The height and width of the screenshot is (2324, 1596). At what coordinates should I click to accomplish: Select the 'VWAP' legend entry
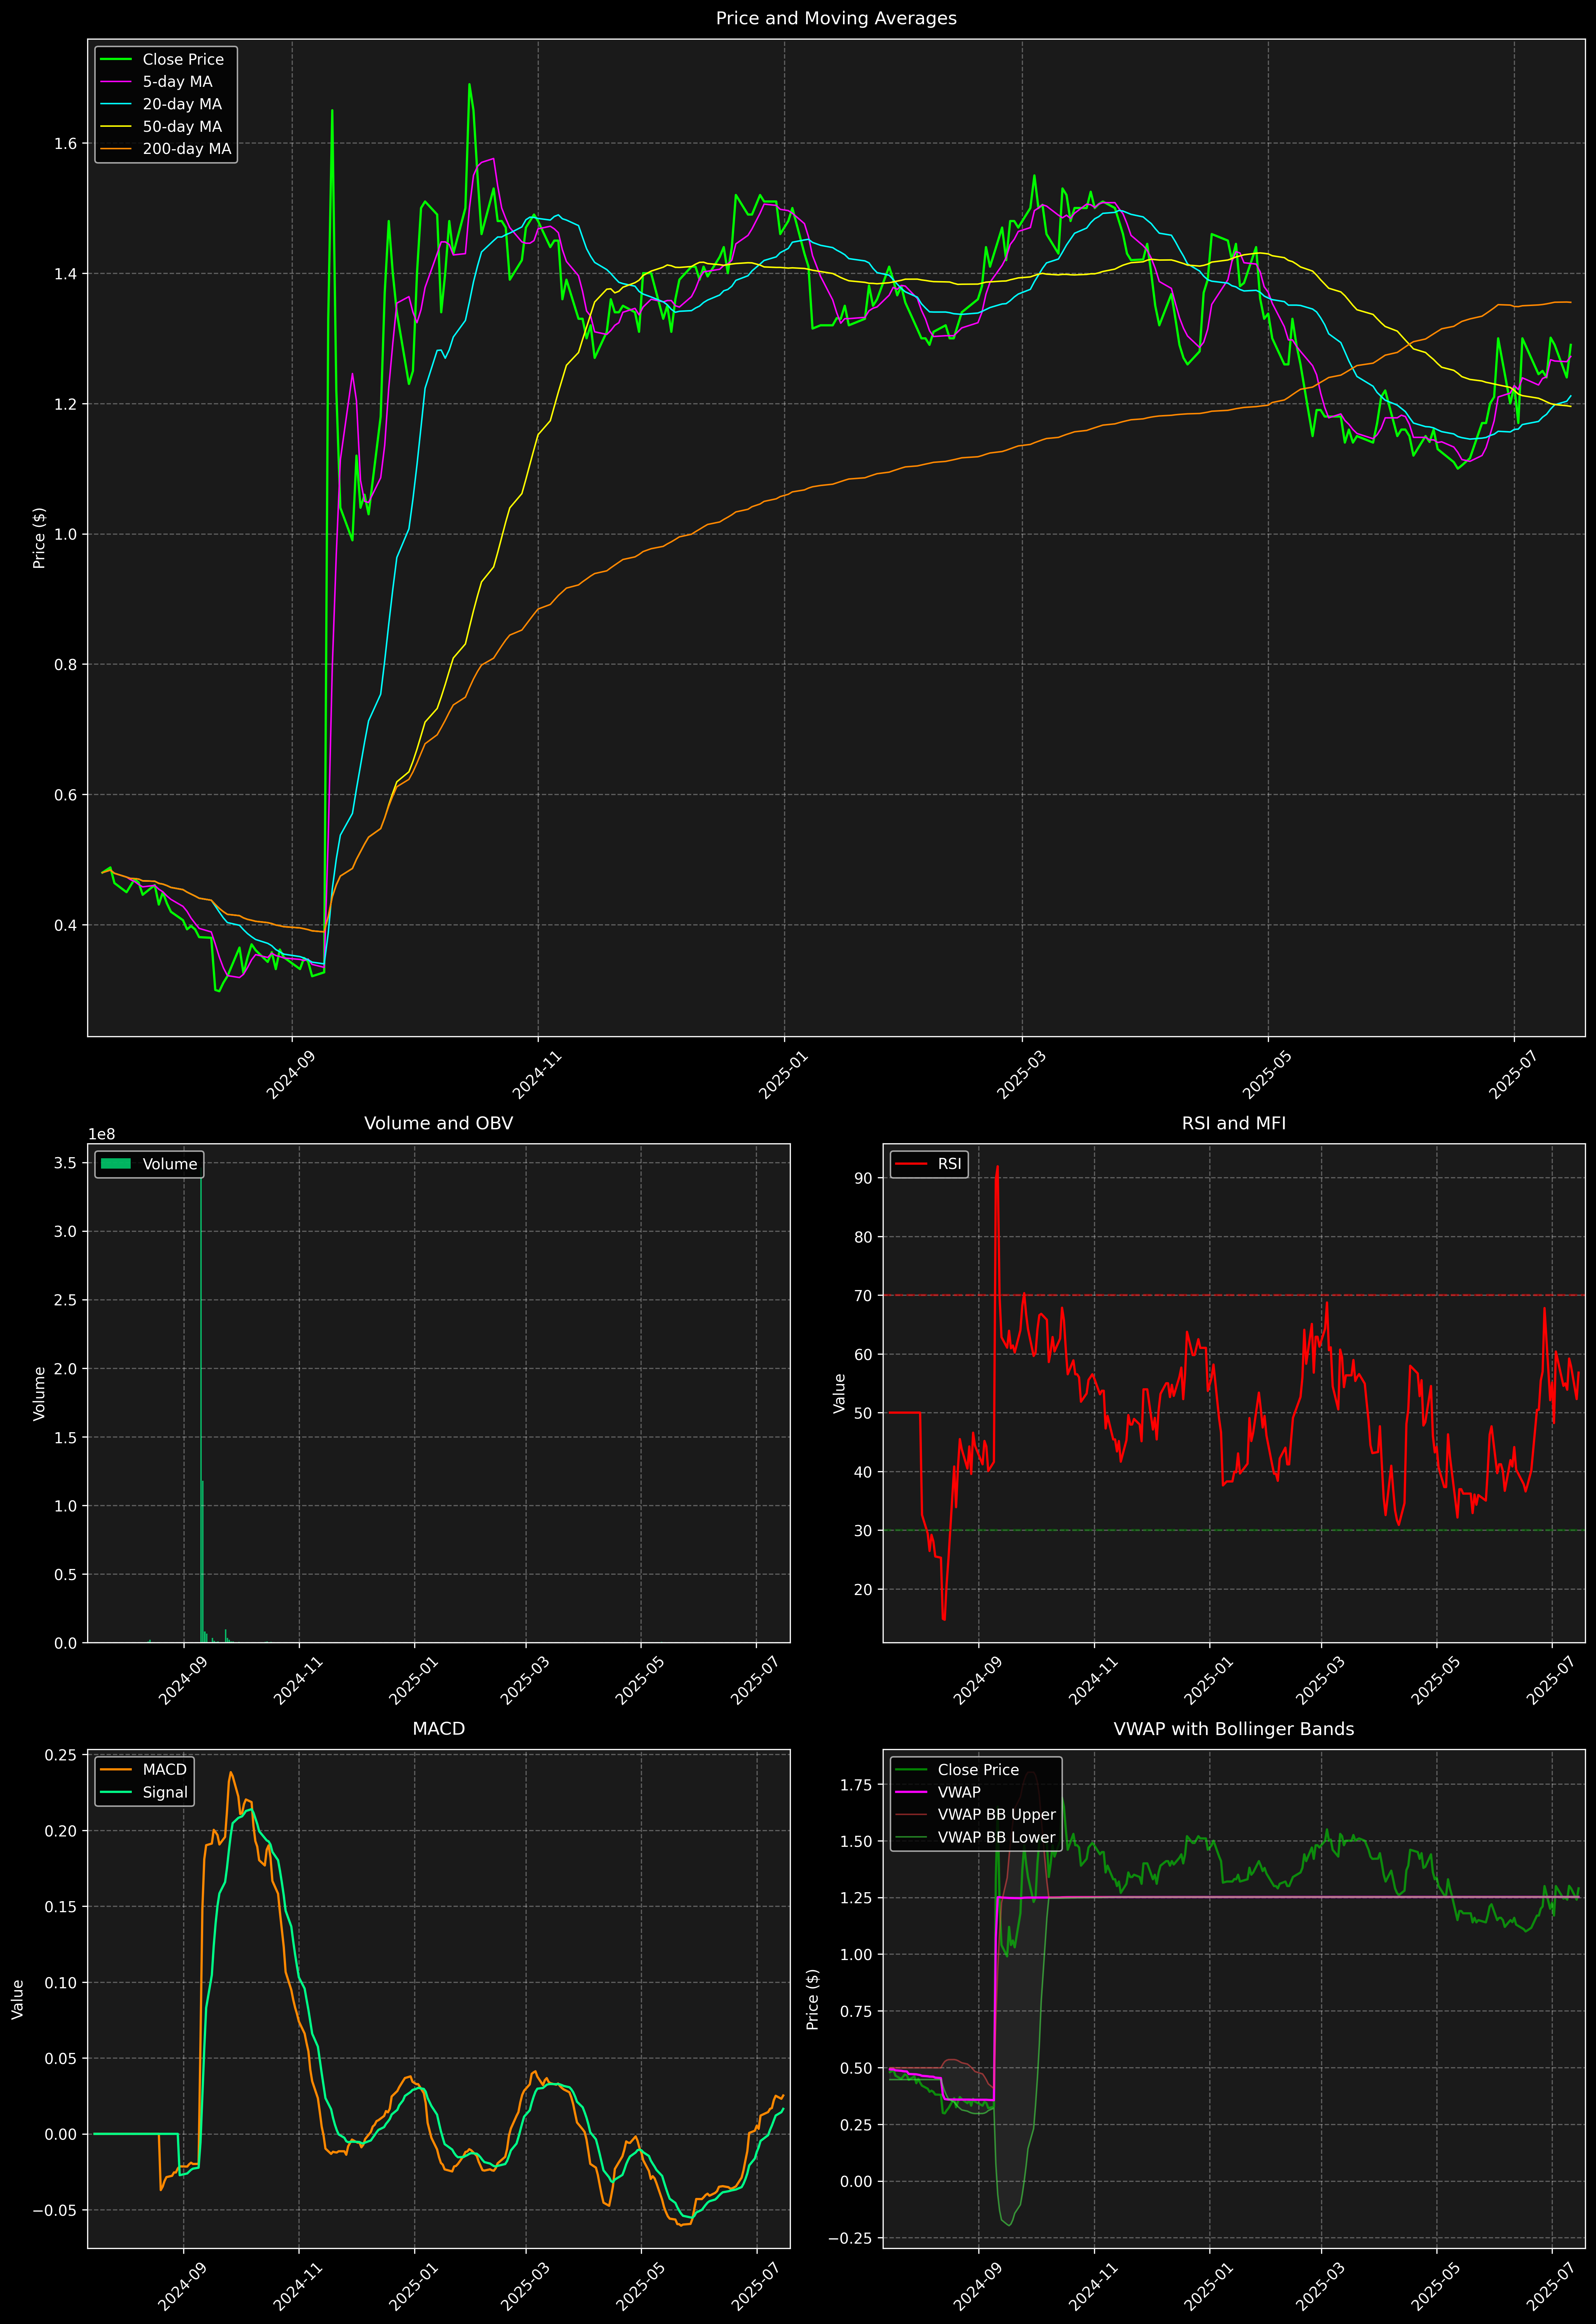[959, 1792]
